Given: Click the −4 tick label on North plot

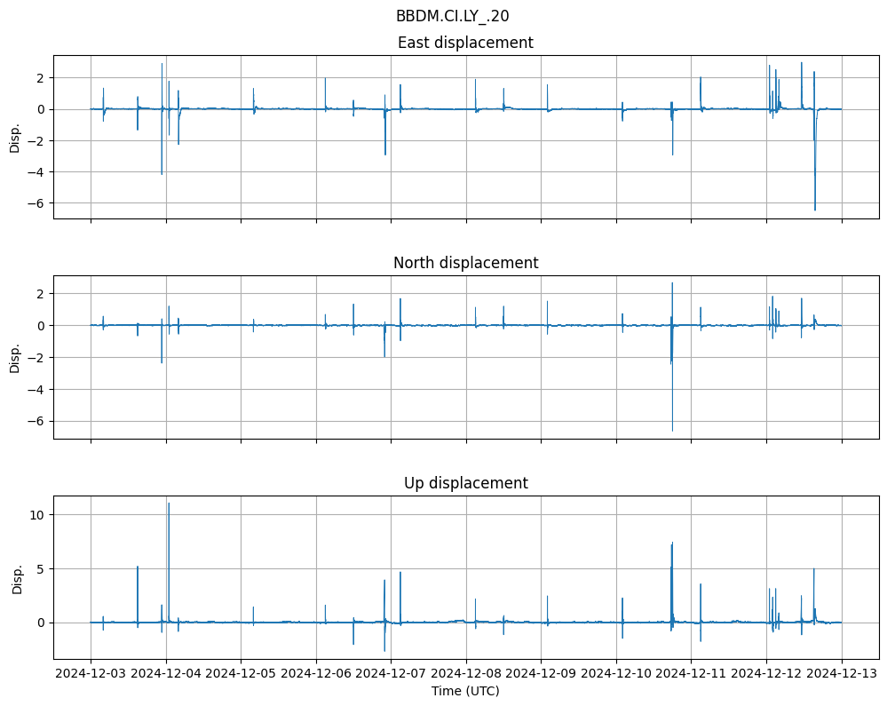Looking at the screenshot, I should pos(36,390).
